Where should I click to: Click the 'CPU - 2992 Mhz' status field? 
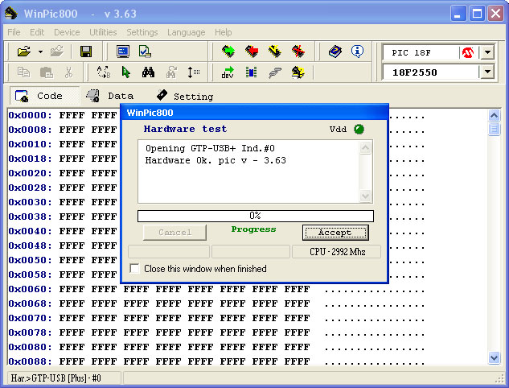point(337,252)
